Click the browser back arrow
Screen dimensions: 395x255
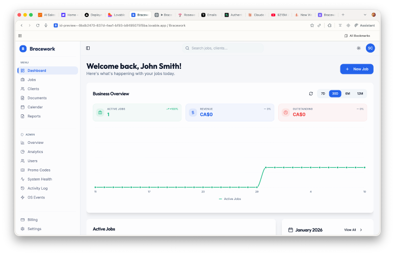click(x=22, y=25)
